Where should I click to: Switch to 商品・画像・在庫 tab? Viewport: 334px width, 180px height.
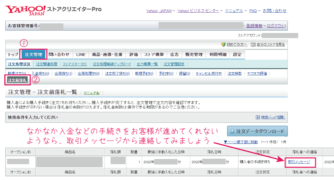(x=107, y=54)
